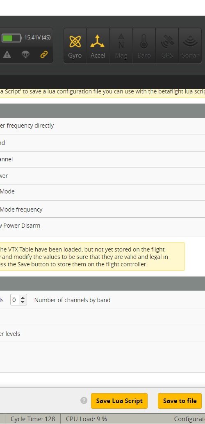Viewport: 205px width, 424px height.
Task: Click the 15.41V (4S) battery voltage readout
Action: [37, 37]
